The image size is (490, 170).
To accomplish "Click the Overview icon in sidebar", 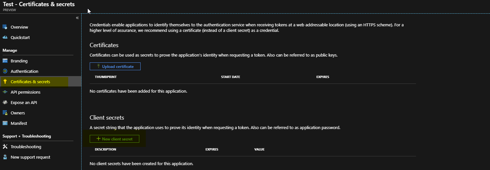I will (x=5, y=27).
